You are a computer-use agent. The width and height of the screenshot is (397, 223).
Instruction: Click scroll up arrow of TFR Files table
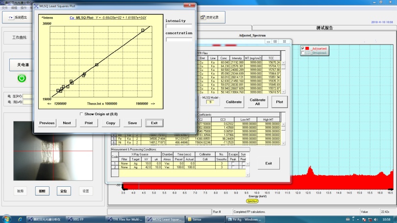tap(283, 63)
